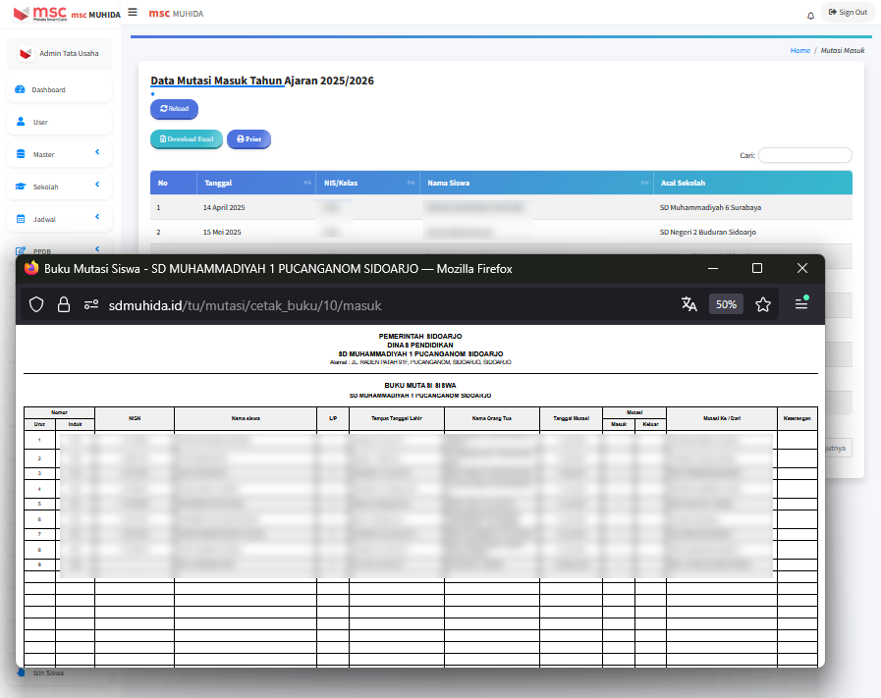The width and height of the screenshot is (881, 698).
Task: Click the Sign Out button
Action: click(848, 13)
